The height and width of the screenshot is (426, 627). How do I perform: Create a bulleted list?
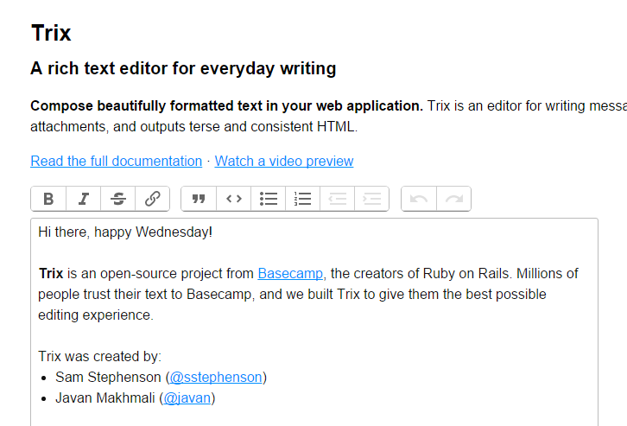269,199
